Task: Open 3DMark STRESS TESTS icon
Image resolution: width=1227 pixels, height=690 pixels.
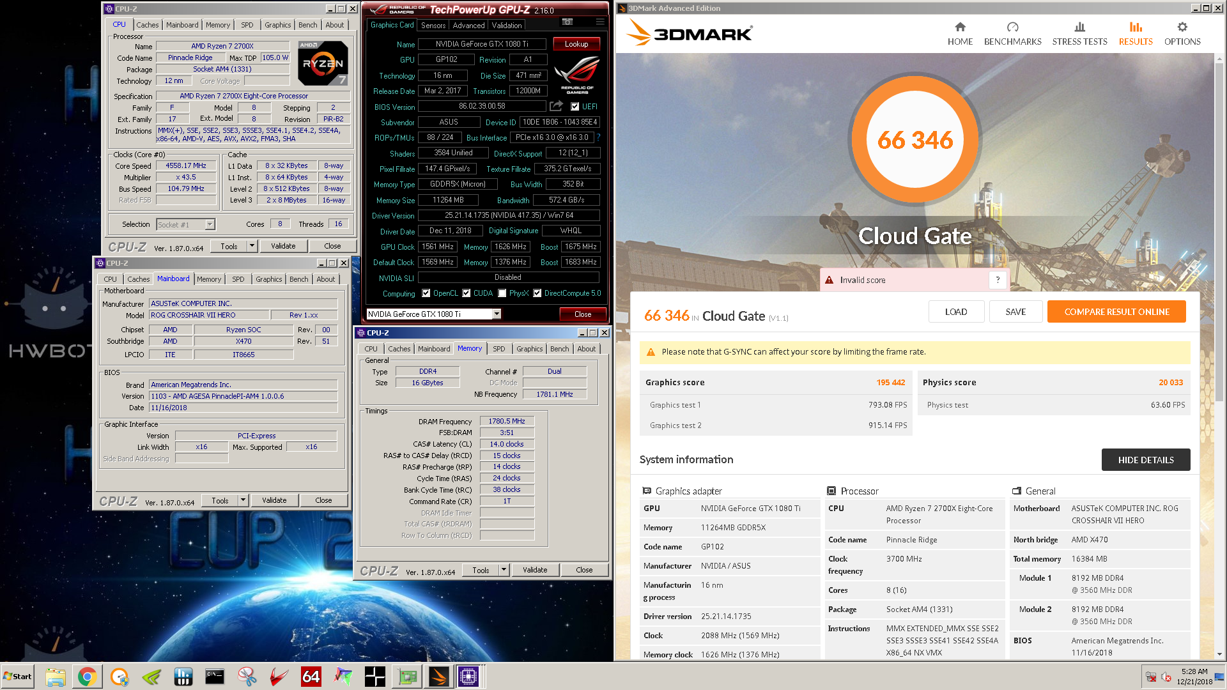Action: pos(1079,27)
